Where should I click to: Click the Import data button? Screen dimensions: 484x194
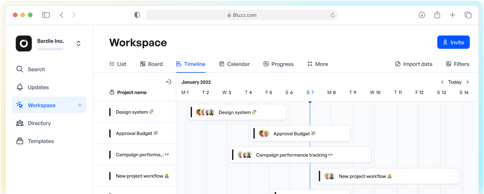coord(414,64)
